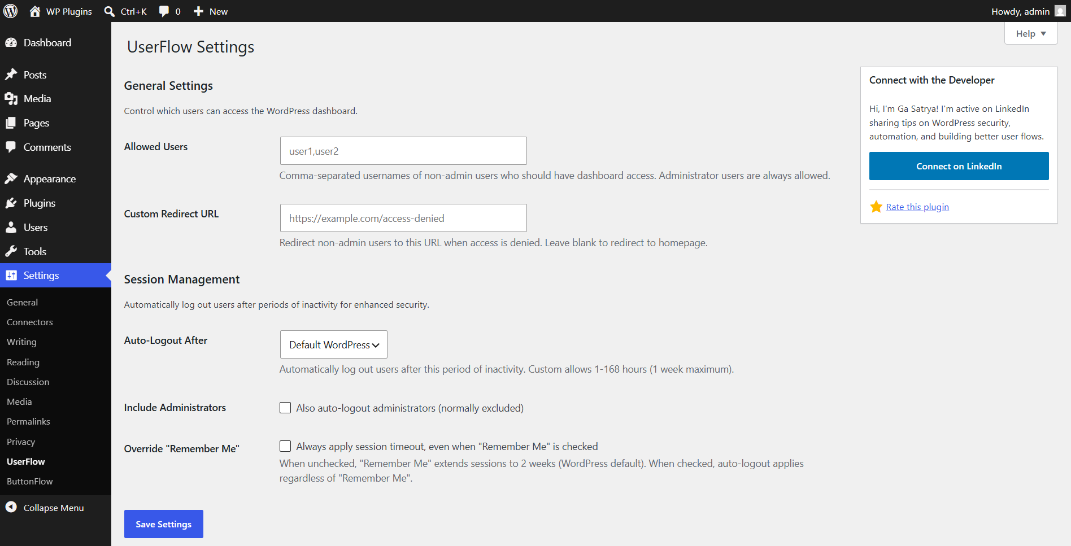Open the comments bubble in the admin bar
The image size is (1071, 546).
[x=169, y=11]
